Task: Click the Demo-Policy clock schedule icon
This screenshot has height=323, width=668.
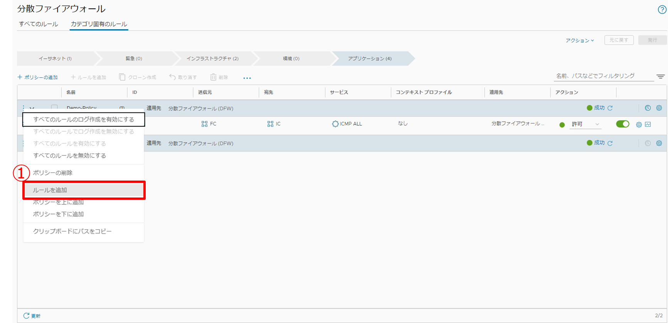Action: 648,108
